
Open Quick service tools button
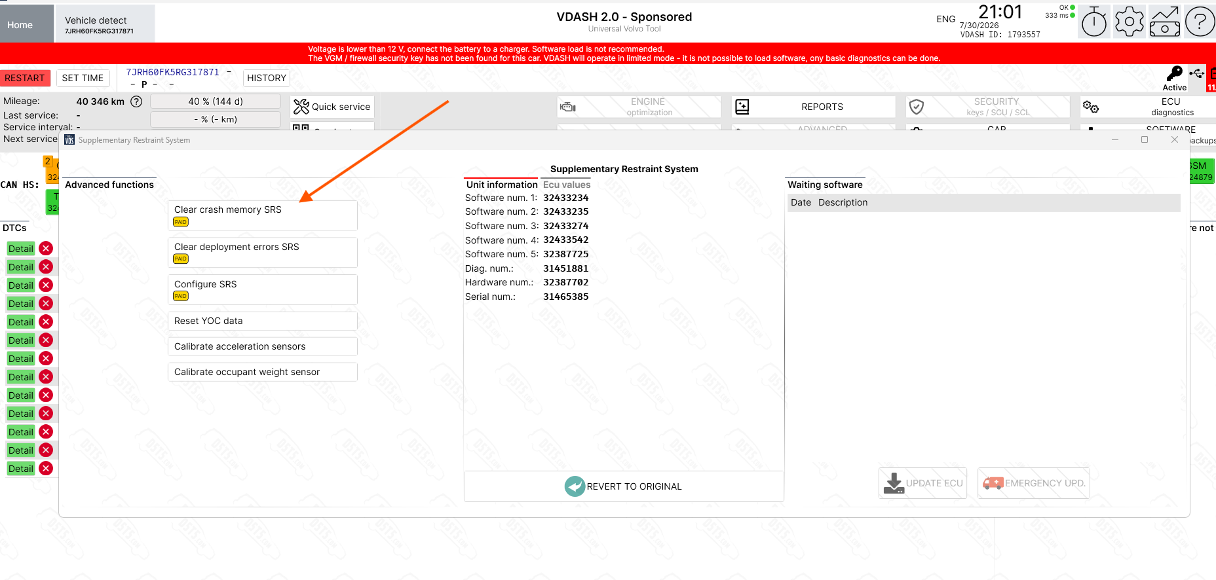[332, 107]
